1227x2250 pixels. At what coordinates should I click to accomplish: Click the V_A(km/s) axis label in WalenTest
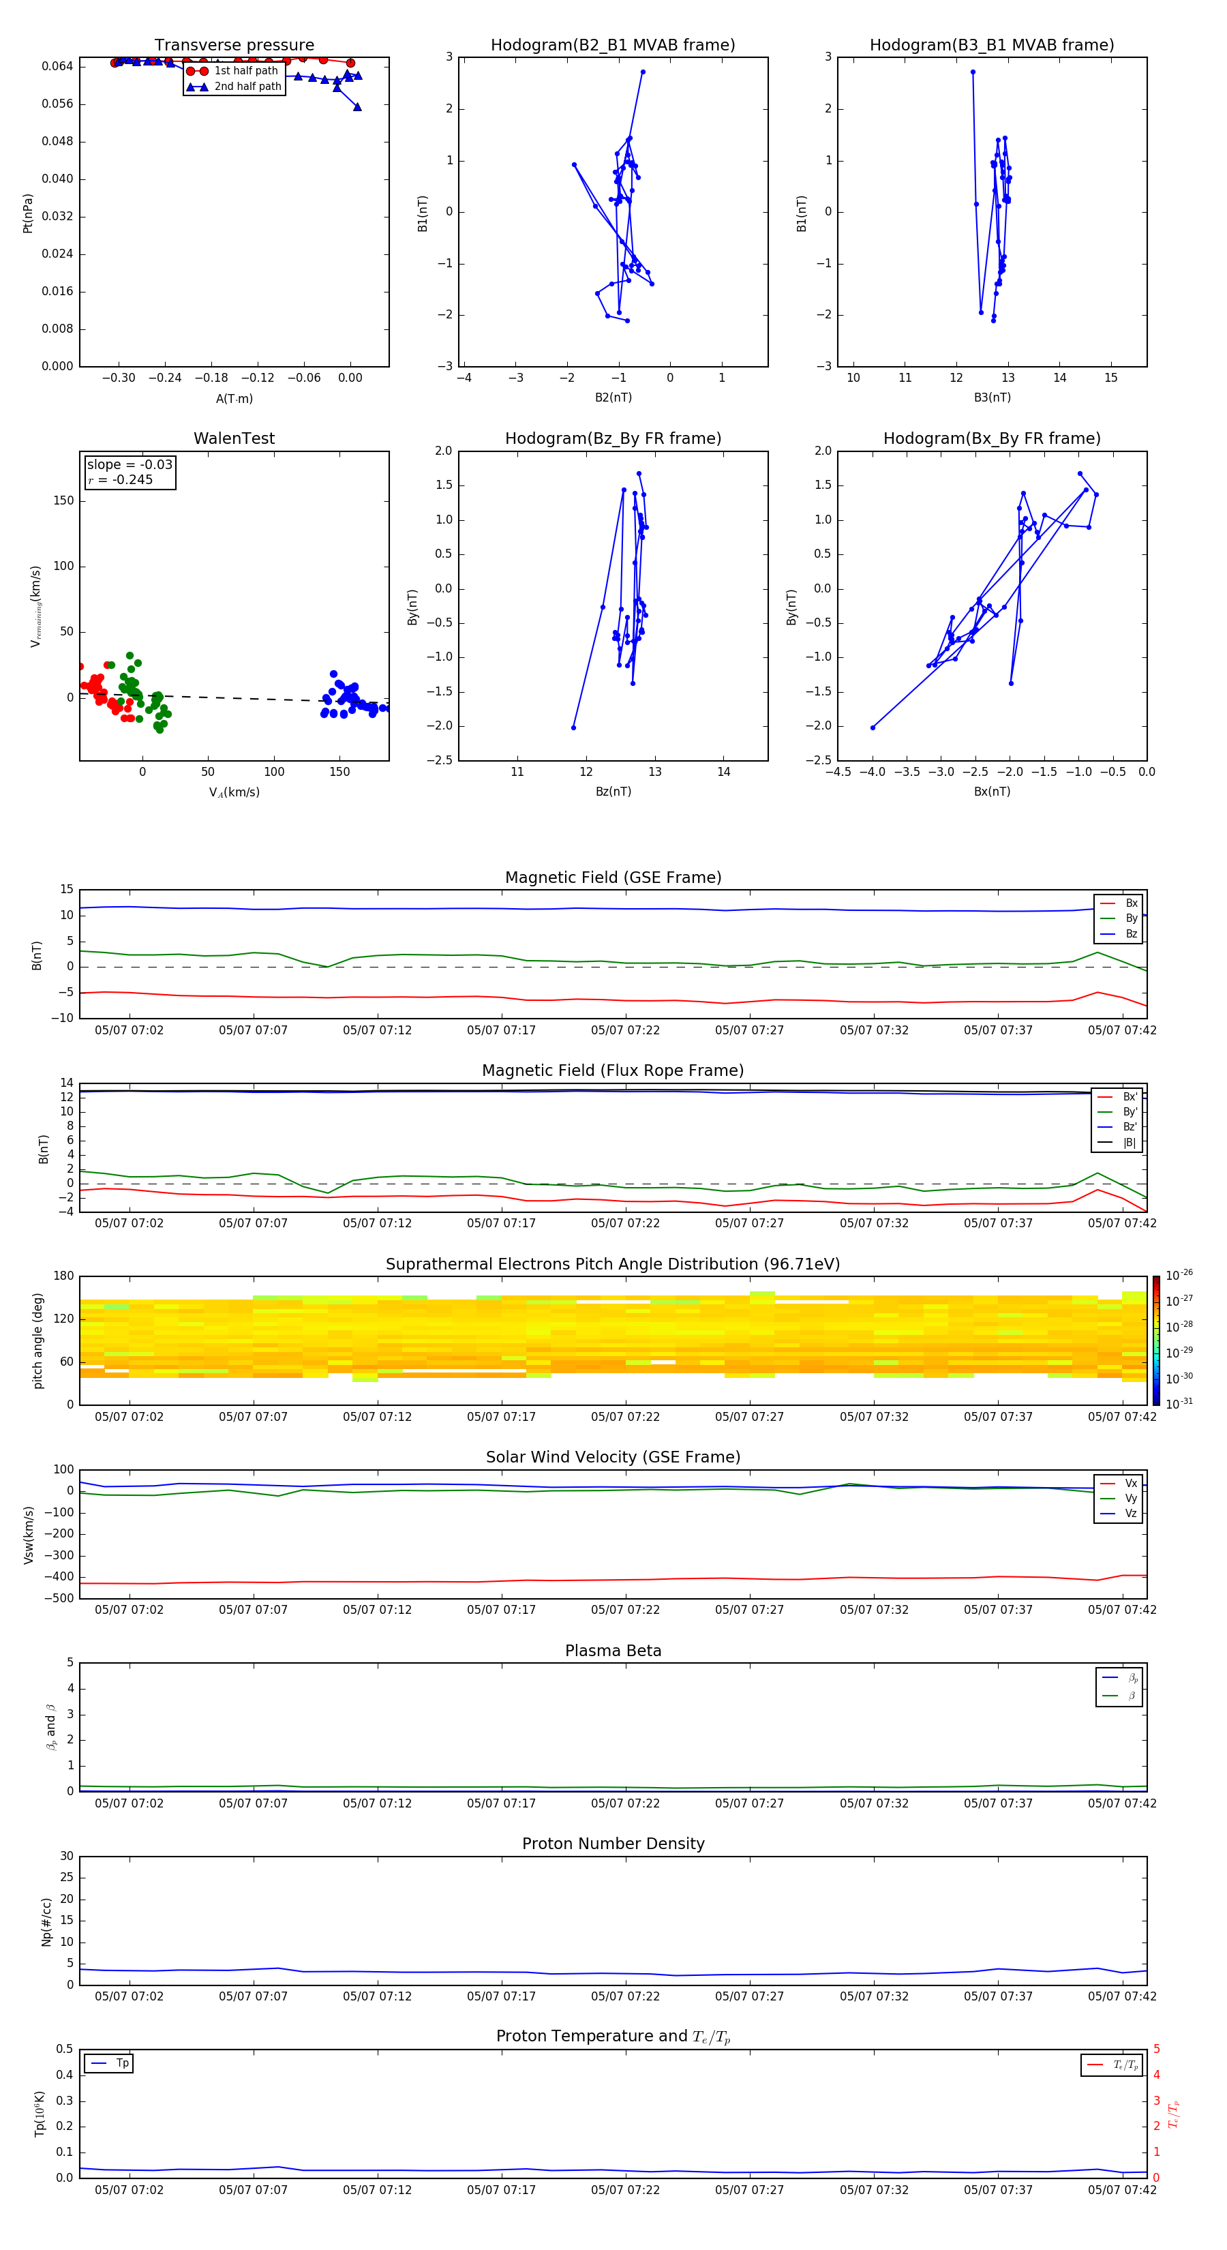[234, 792]
